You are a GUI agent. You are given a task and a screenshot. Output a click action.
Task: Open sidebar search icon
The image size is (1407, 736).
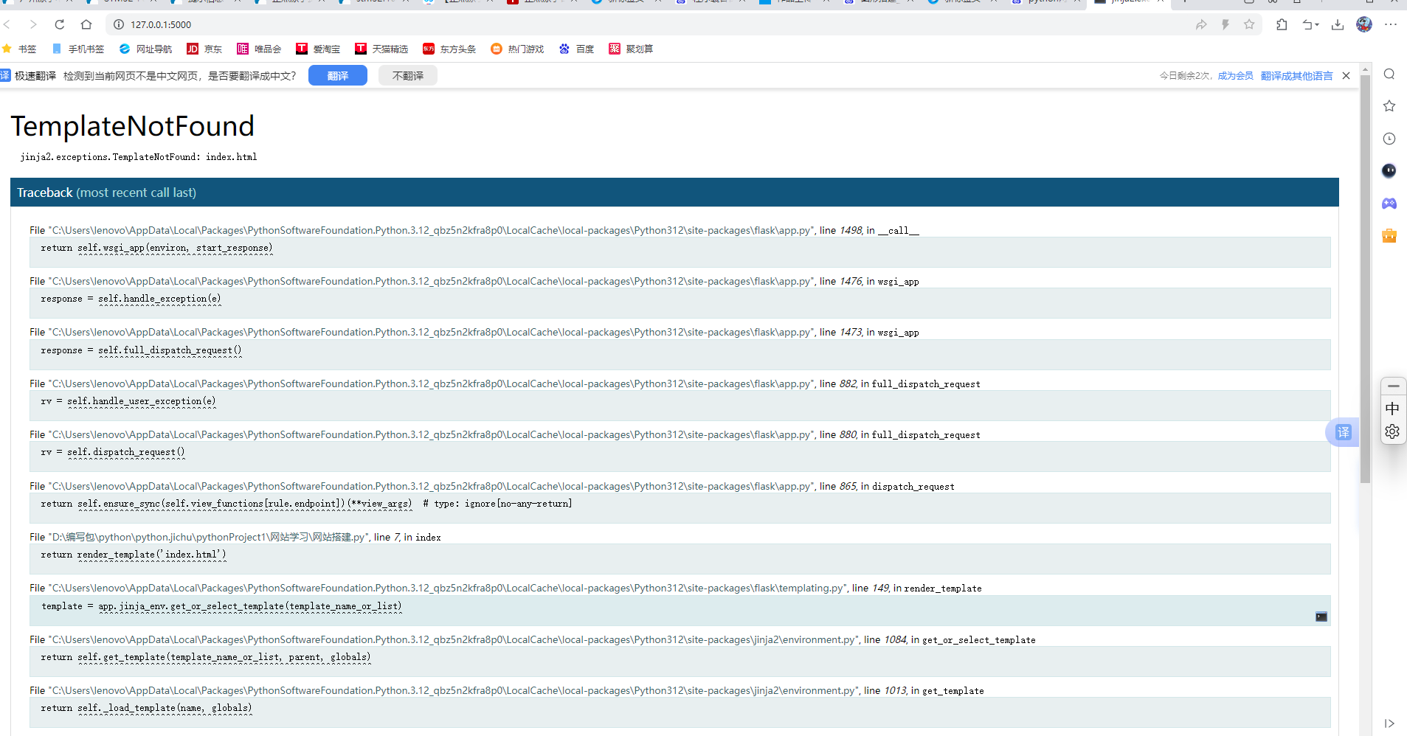pos(1389,74)
